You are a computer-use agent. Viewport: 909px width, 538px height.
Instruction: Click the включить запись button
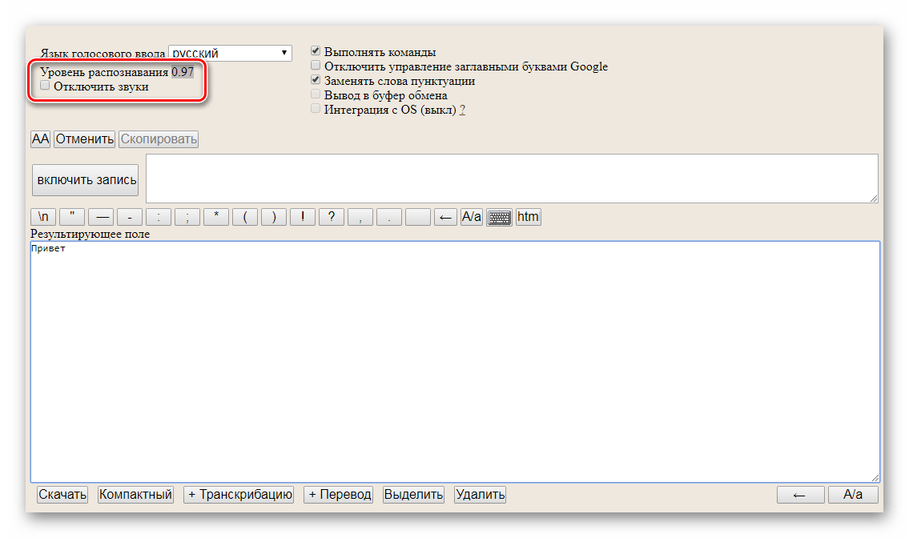pos(86,180)
